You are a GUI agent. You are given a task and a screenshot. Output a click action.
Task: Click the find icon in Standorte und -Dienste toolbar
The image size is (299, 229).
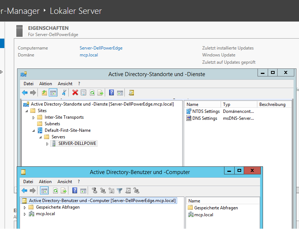click(131, 93)
